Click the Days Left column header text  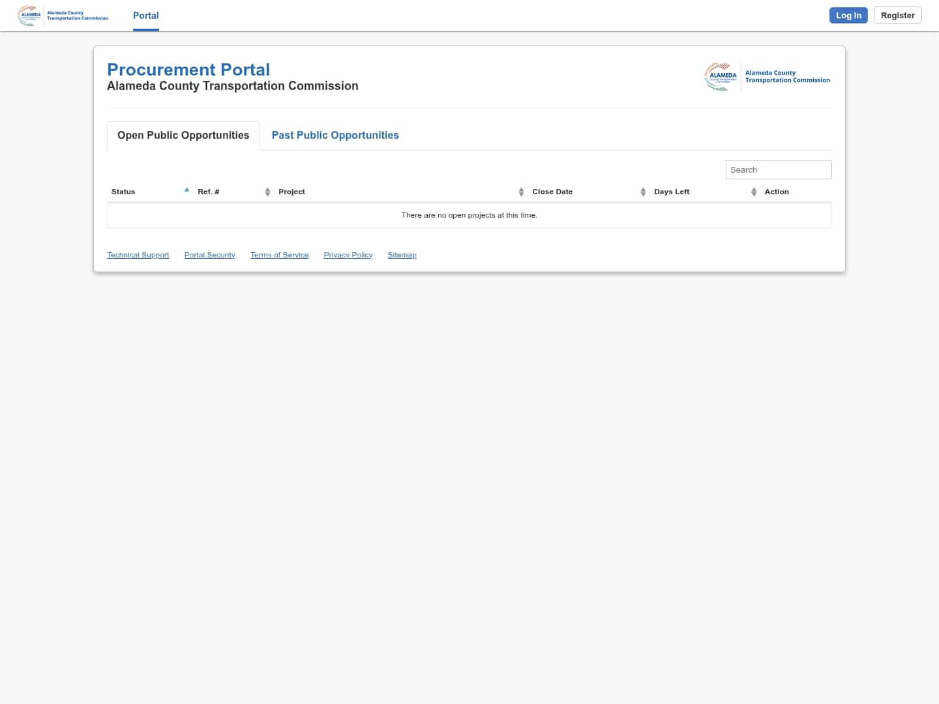(x=672, y=192)
